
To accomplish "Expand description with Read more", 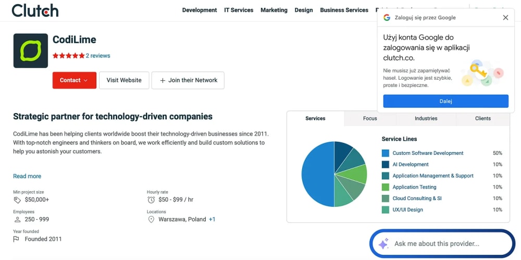I will point(27,176).
